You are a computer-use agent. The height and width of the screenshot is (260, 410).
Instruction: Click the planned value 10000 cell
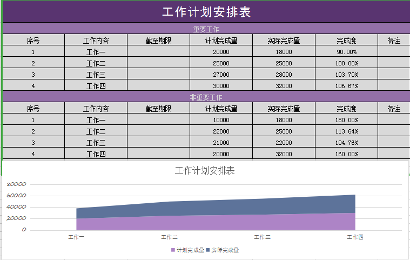pos(221,120)
